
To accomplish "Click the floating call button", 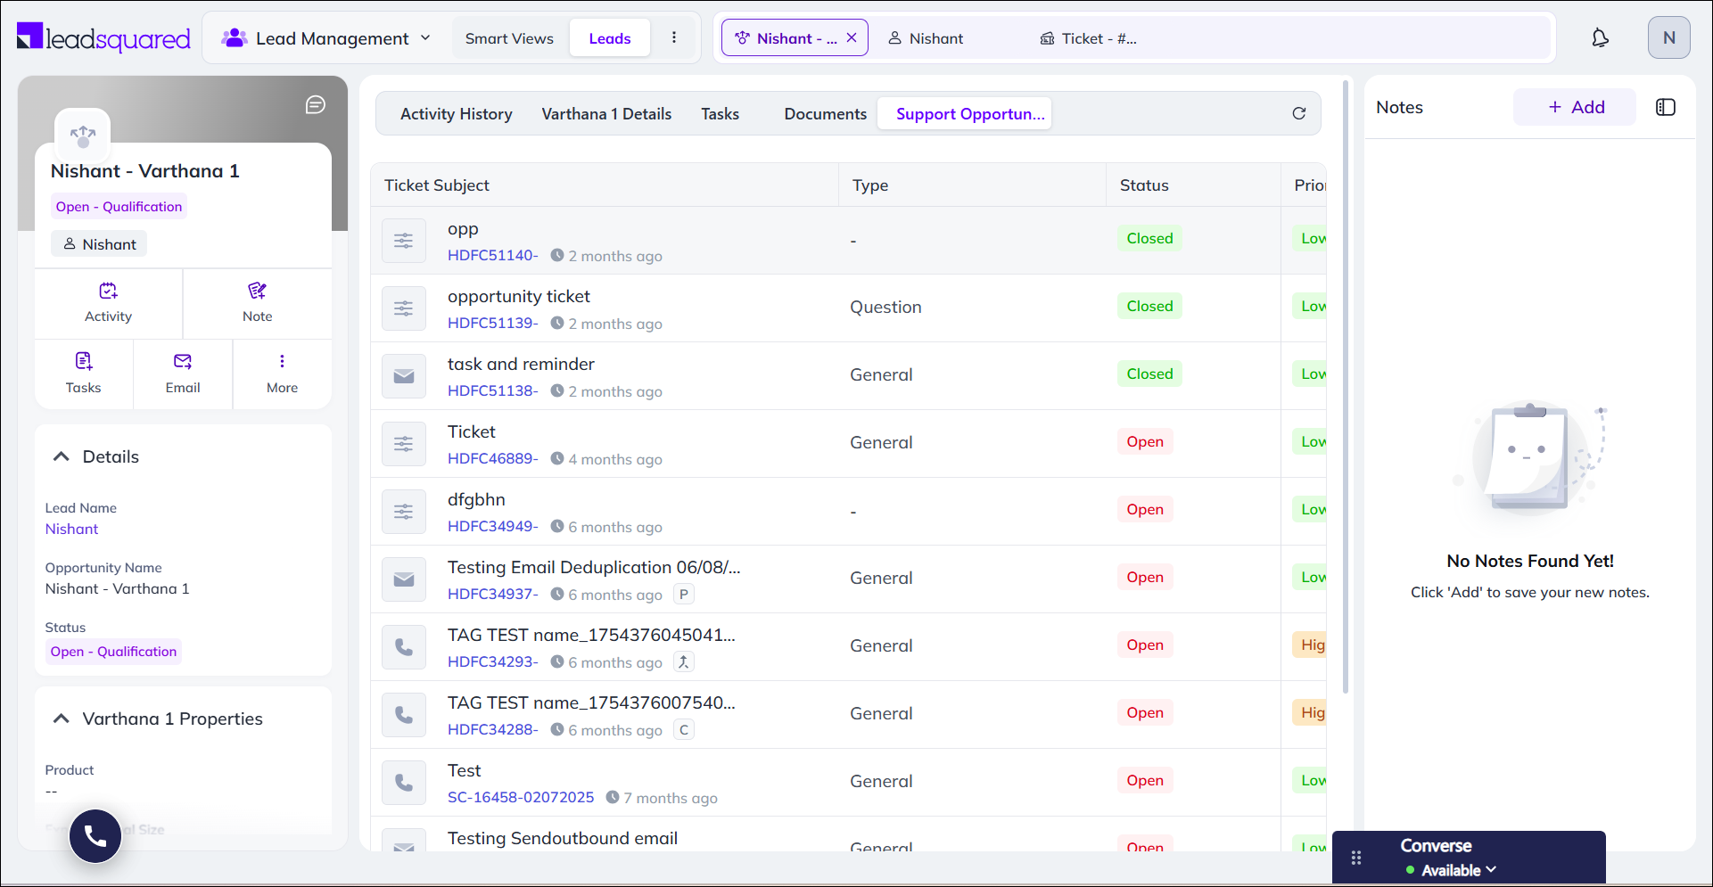I will (95, 836).
